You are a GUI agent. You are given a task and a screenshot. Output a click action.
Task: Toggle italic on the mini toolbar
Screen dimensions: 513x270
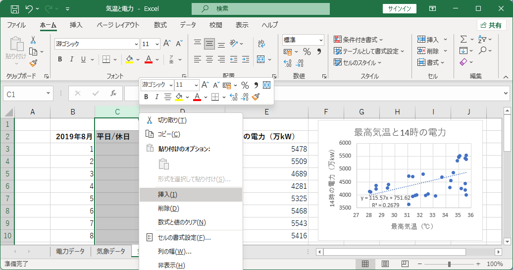point(156,97)
